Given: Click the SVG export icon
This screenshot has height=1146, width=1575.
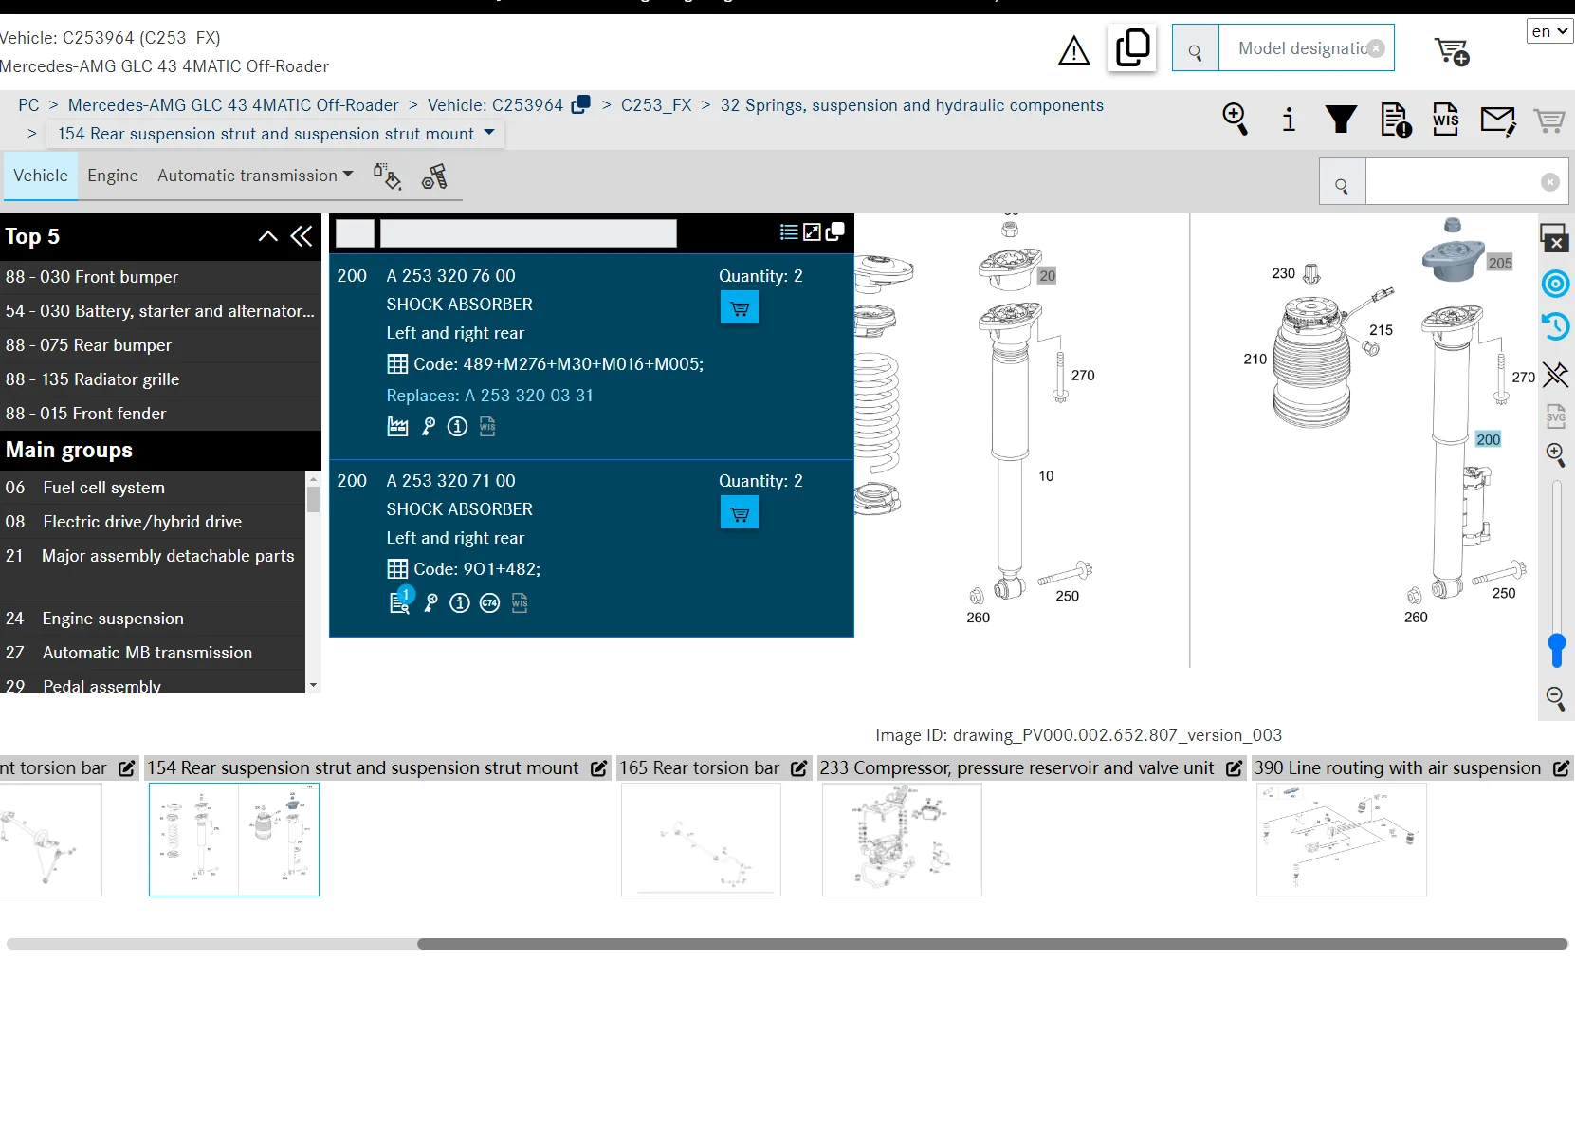Looking at the screenshot, I should click(1555, 416).
